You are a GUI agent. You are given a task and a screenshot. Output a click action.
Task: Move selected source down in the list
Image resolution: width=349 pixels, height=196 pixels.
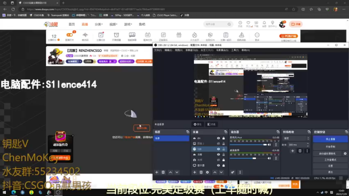click(221, 172)
